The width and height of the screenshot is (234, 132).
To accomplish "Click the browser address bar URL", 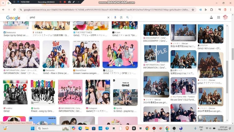I will pos(107,10).
